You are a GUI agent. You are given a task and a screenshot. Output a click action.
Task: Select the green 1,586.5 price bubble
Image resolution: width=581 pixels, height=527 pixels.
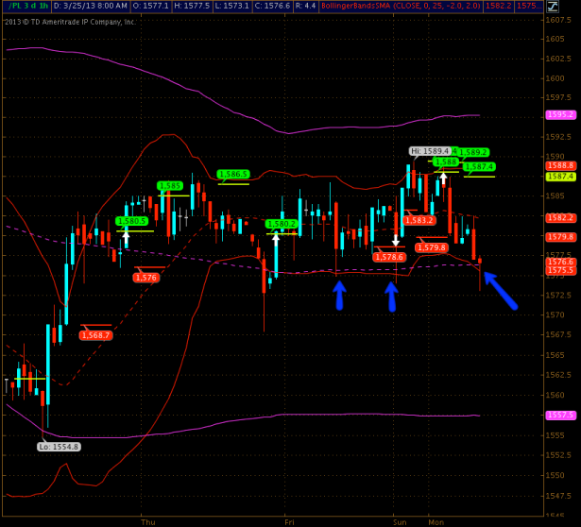point(232,174)
